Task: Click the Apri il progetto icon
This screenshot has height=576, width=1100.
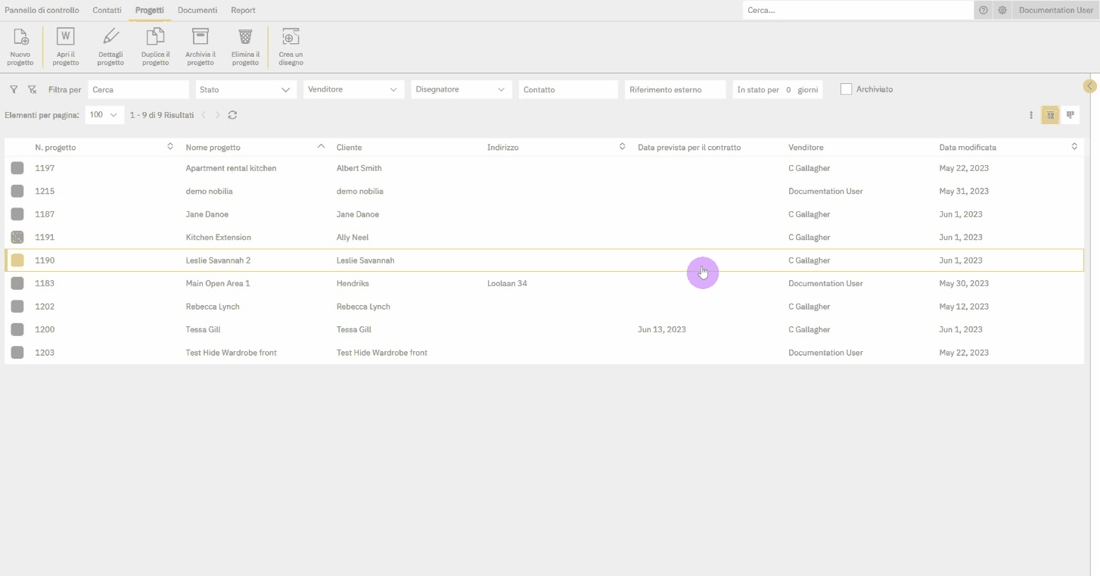Action: 65,45
